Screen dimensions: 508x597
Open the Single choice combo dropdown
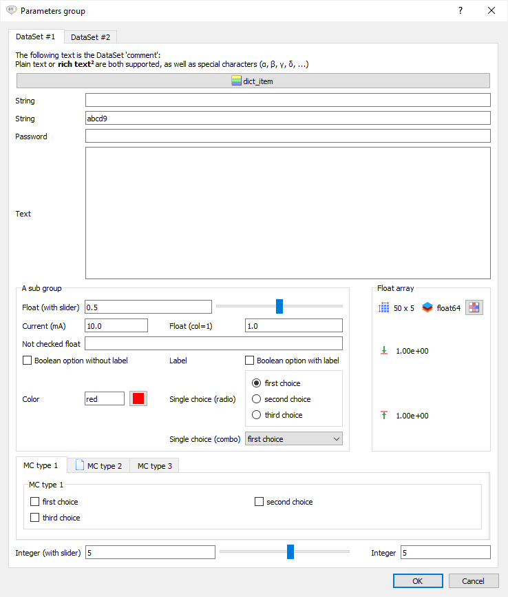coord(293,438)
